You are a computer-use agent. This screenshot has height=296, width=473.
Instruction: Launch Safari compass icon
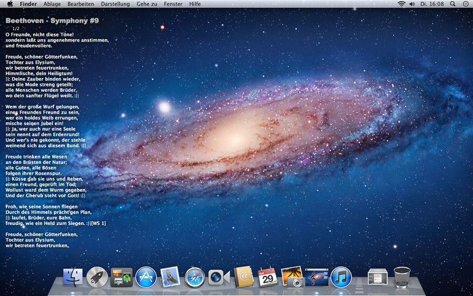tap(195, 277)
